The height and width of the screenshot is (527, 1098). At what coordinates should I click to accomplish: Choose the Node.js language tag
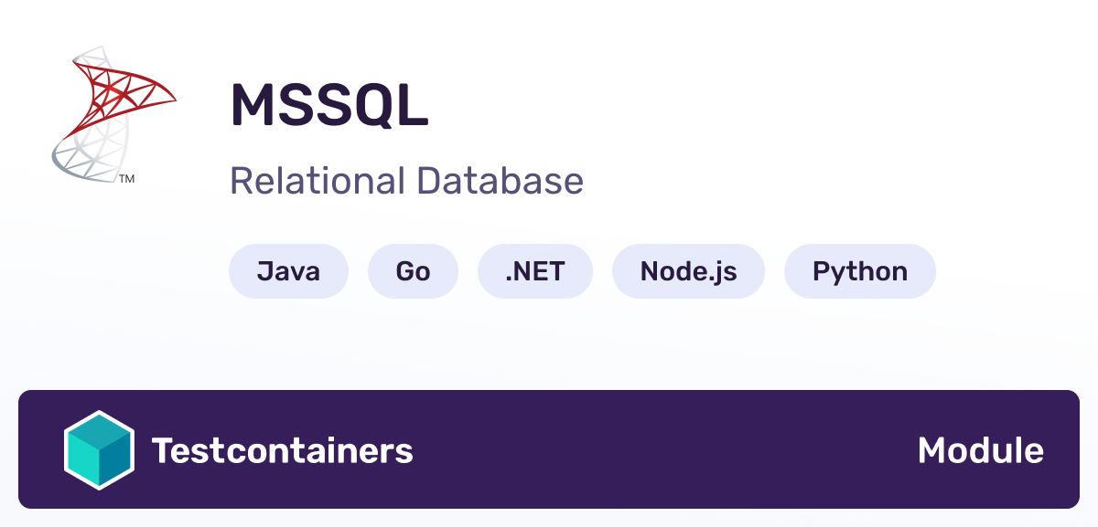pyautogui.click(x=688, y=271)
